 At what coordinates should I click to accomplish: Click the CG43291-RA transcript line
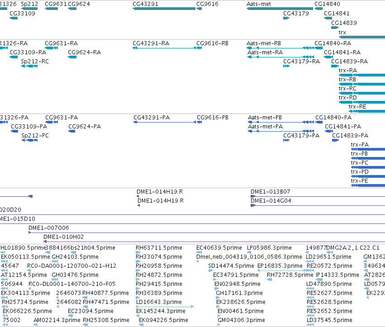click(x=164, y=48)
